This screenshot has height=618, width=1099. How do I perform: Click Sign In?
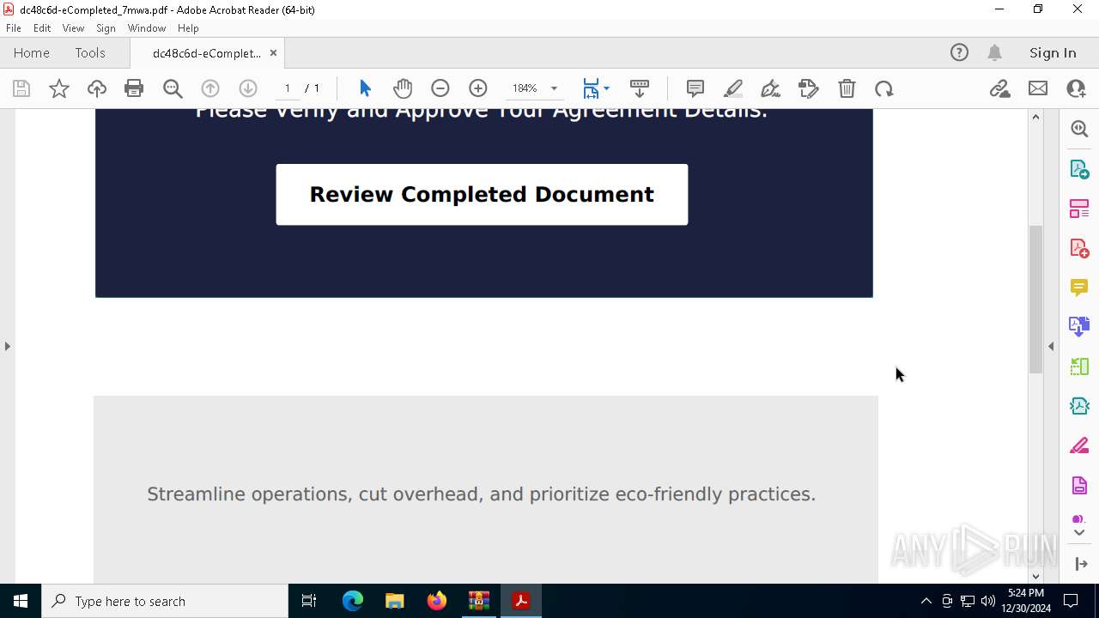[x=1053, y=52]
